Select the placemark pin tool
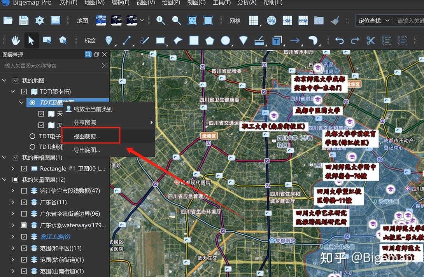 (x=109, y=40)
